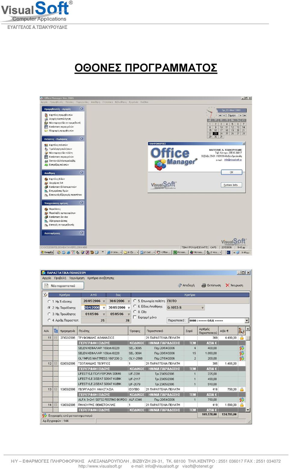Click transform icon on OLY-2568 row
This screenshot has width=289, height=469.
241,358
